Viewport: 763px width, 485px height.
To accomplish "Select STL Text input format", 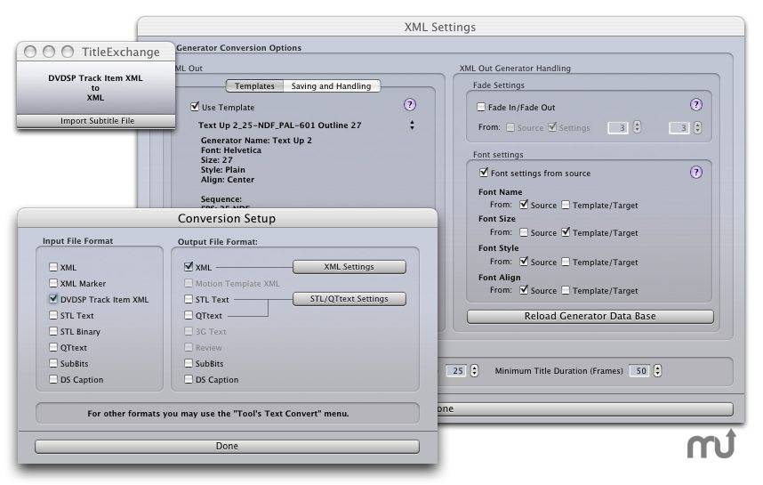I will (53, 315).
